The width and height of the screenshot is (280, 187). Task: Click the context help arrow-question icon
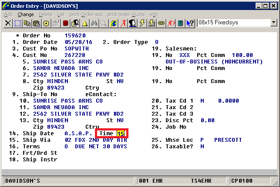click(x=190, y=23)
